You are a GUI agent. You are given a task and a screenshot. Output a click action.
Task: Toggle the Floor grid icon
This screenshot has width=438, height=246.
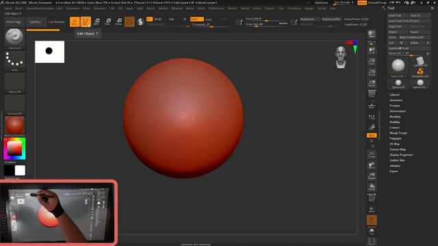[372, 105]
